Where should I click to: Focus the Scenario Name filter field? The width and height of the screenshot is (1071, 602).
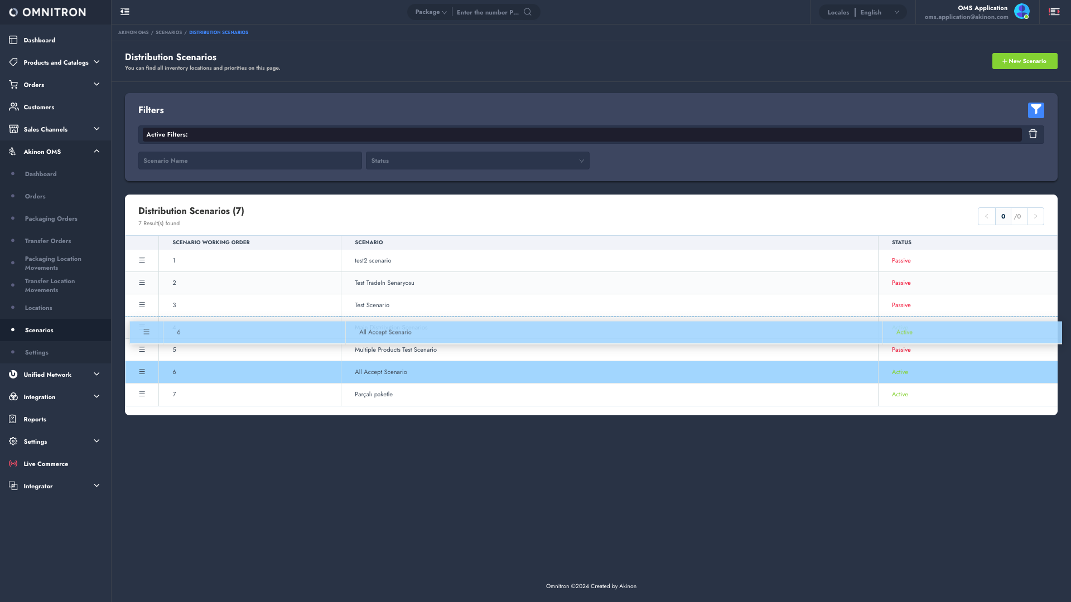pos(249,161)
